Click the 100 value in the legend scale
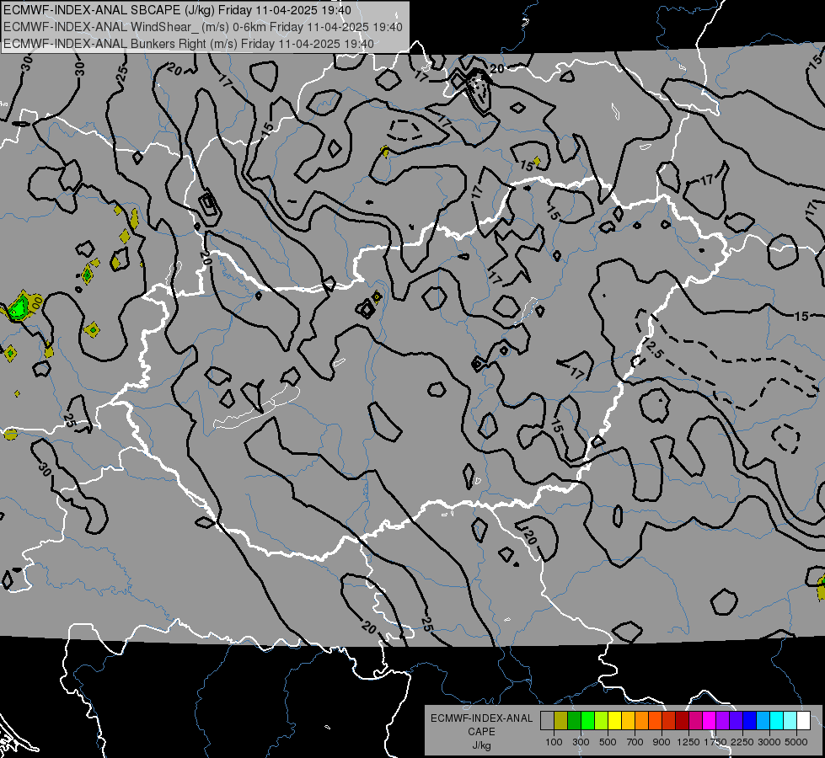The width and height of the screenshot is (825, 758). point(554,742)
